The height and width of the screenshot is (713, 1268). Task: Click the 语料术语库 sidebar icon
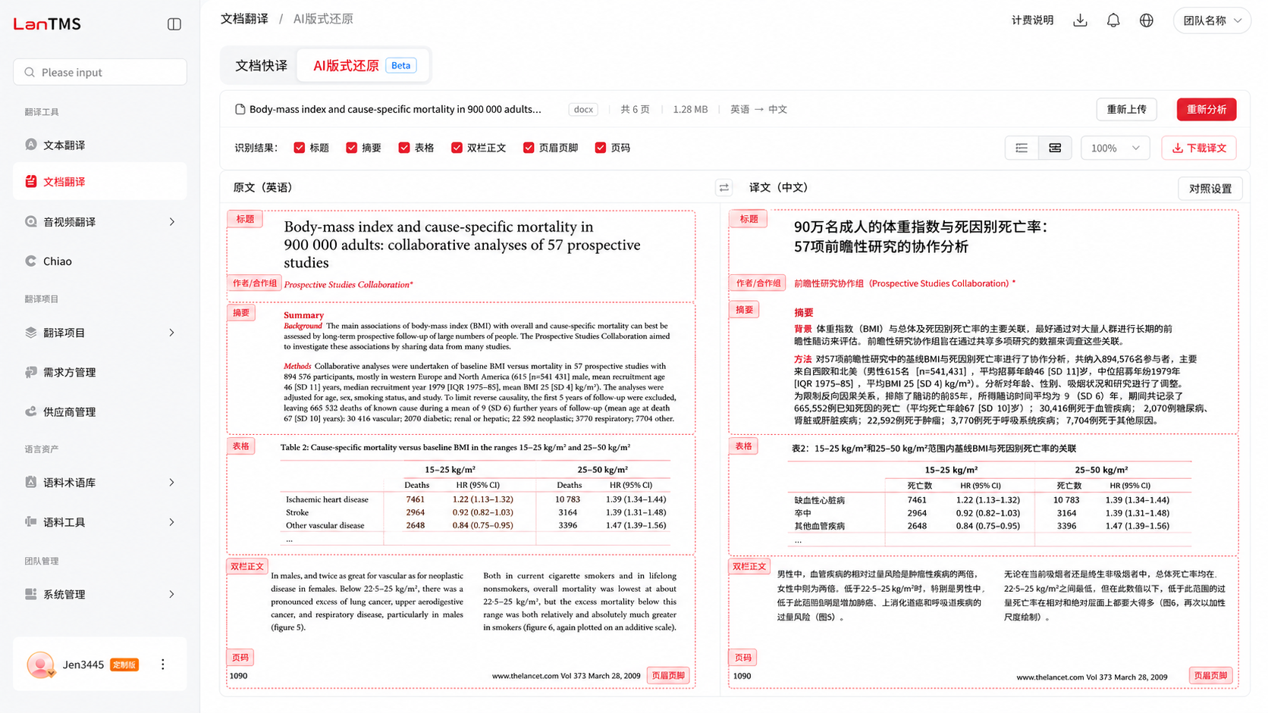(x=31, y=482)
